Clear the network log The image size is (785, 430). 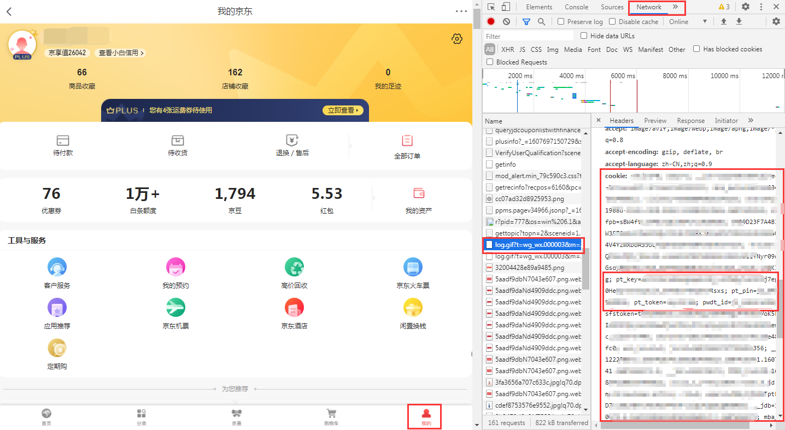507,22
